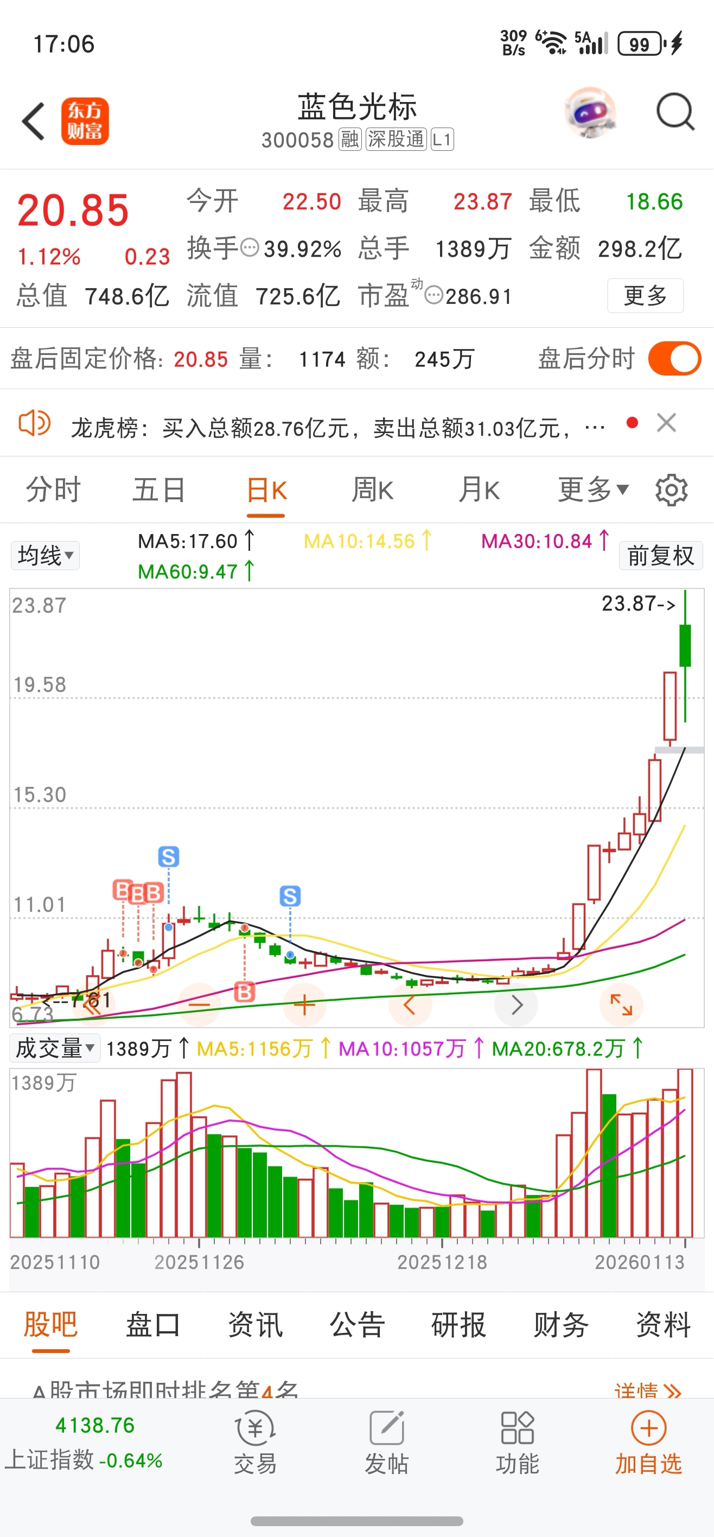Tap the 20260113 date axis label
Image resolution: width=714 pixels, height=1537 pixels.
(640, 1262)
